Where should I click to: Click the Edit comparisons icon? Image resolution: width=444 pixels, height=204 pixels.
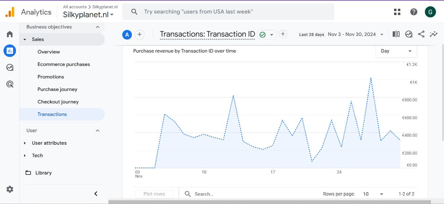pyautogui.click(x=396, y=34)
